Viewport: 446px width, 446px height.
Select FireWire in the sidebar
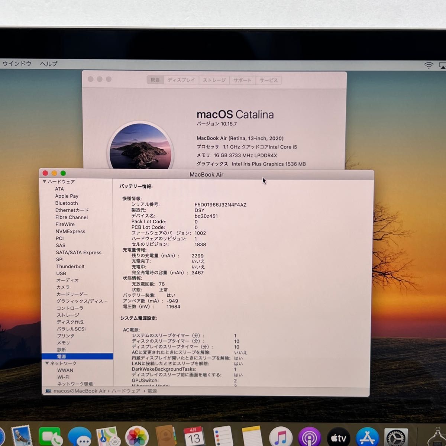pyautogui.click(x=65, y=224)
